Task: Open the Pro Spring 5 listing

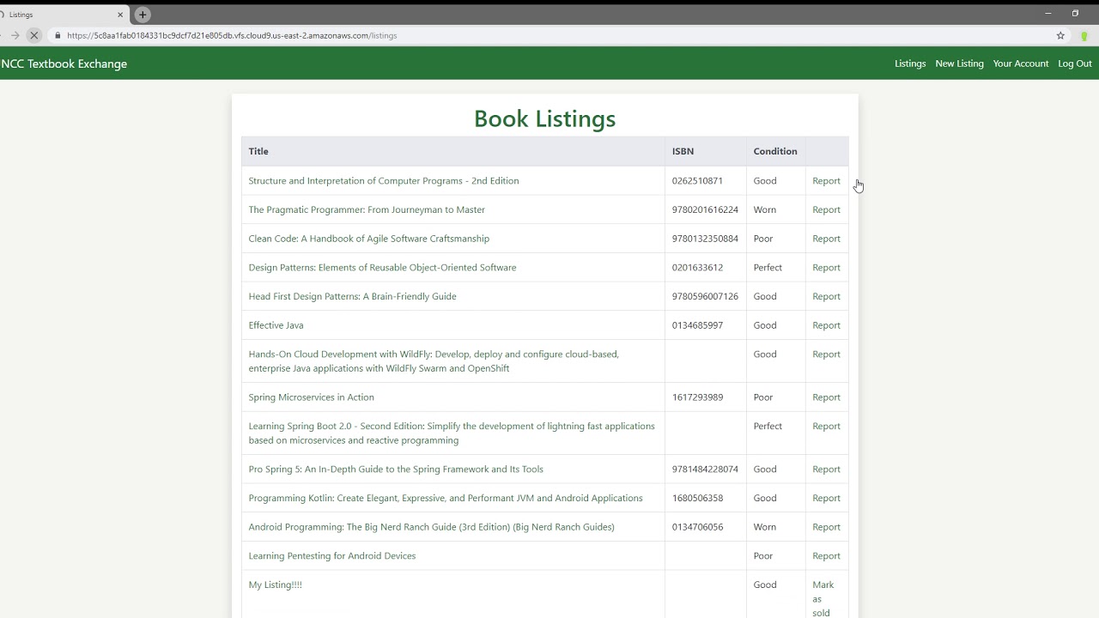Action: [x=396, y=470]
